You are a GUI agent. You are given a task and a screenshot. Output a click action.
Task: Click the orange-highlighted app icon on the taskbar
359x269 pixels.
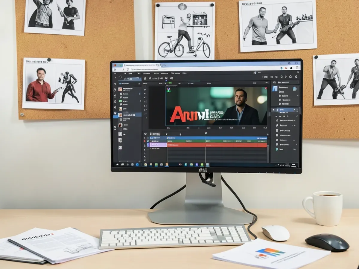(167, 164)
